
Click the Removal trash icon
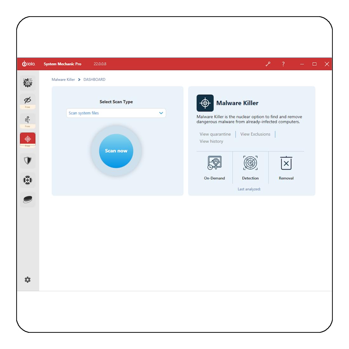(x=286, y=163)
